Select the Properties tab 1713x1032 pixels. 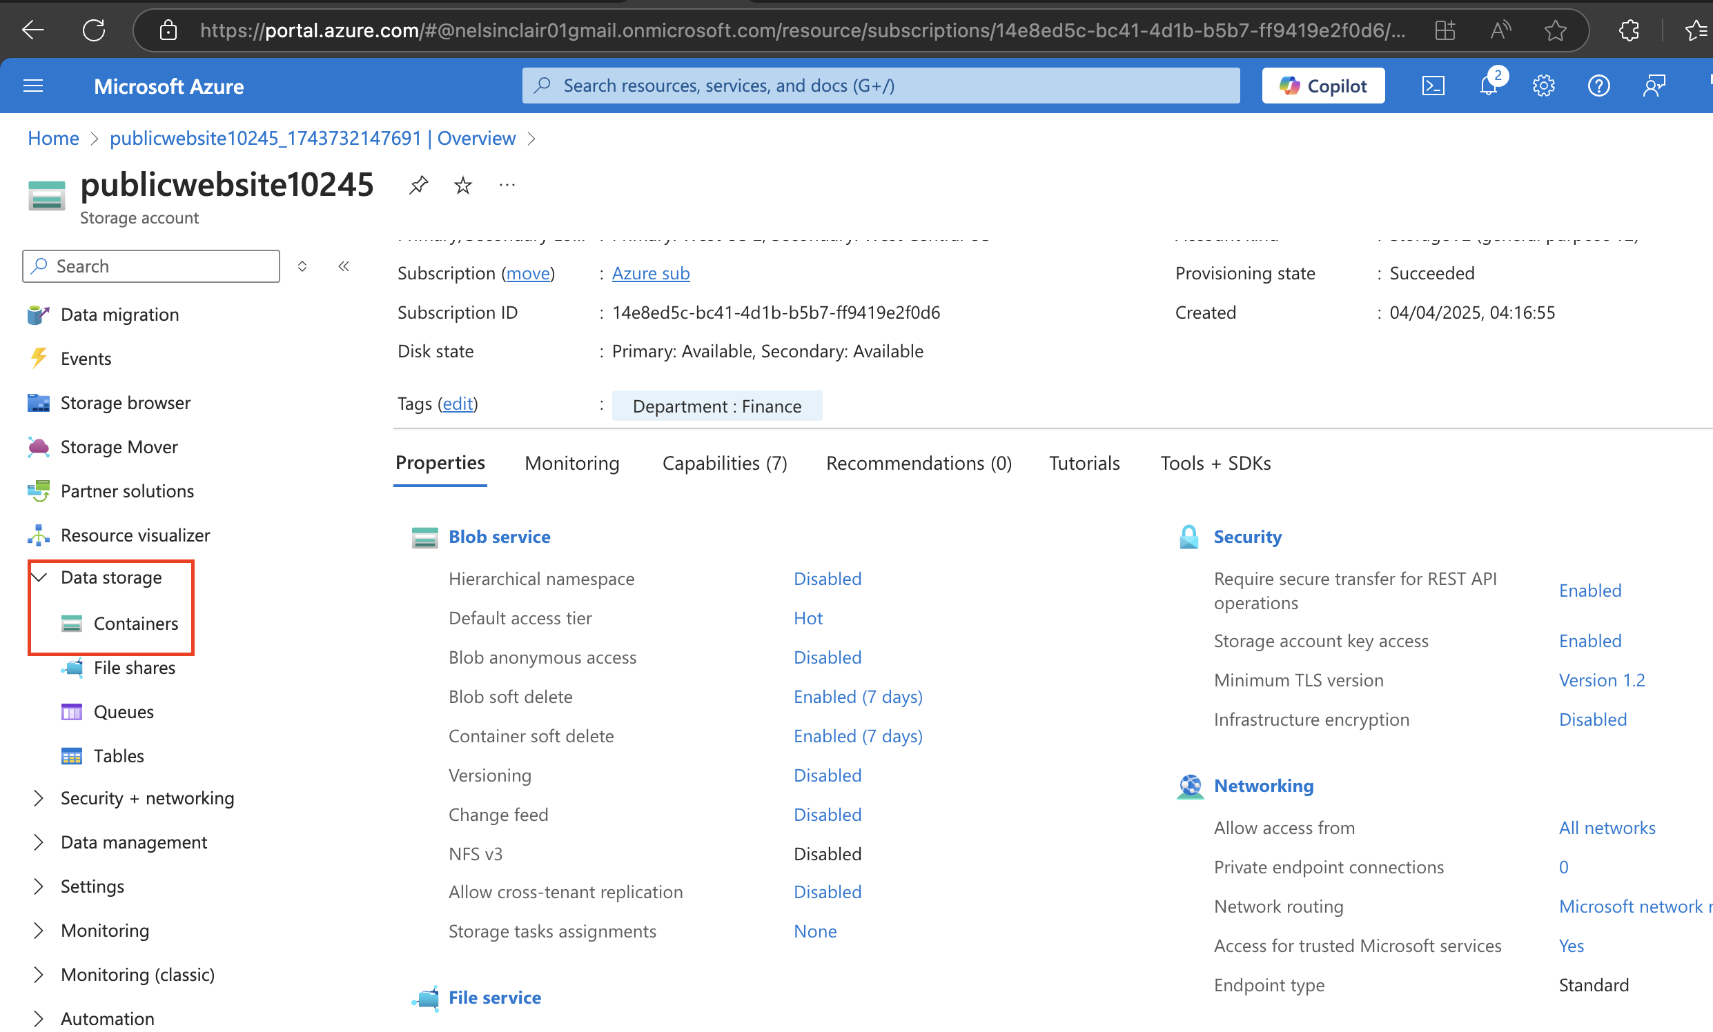[x=440, y=463]
